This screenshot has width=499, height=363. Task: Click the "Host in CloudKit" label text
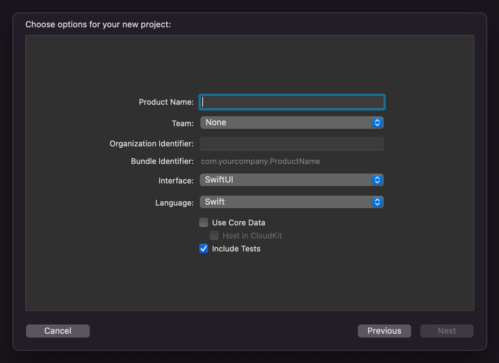point(252,236)
